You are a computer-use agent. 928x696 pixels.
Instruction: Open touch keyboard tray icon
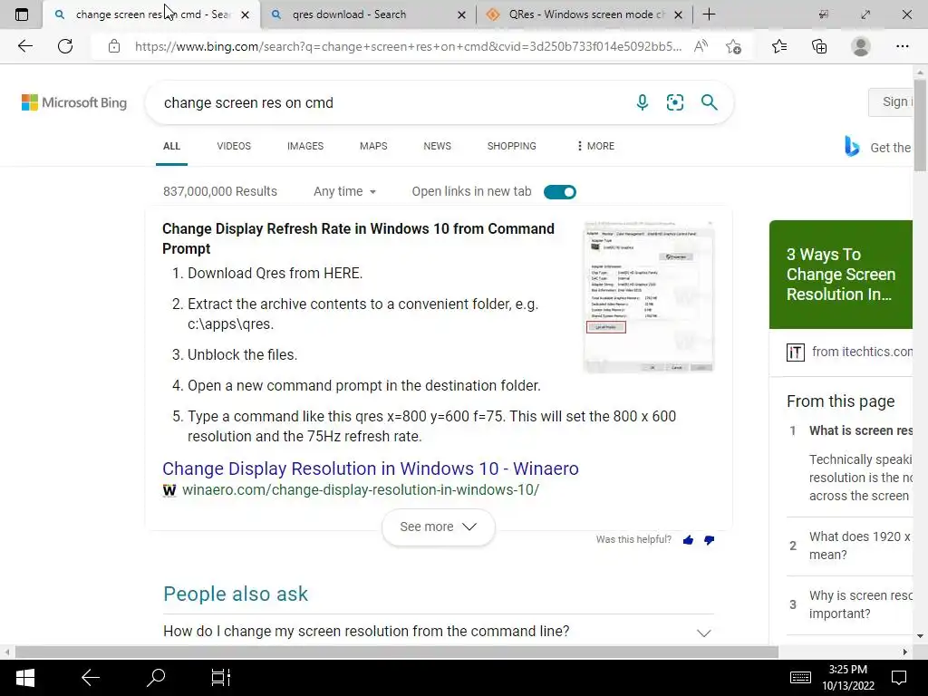tap(800, 678)
